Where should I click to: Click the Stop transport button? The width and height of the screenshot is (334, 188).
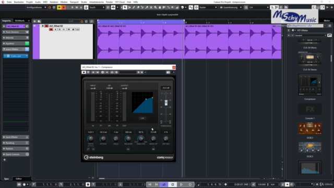coord(173,184)
